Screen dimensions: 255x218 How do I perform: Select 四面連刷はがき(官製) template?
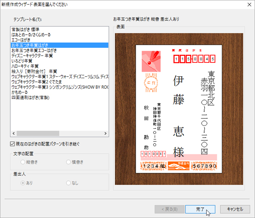click(x=59, y=98)
